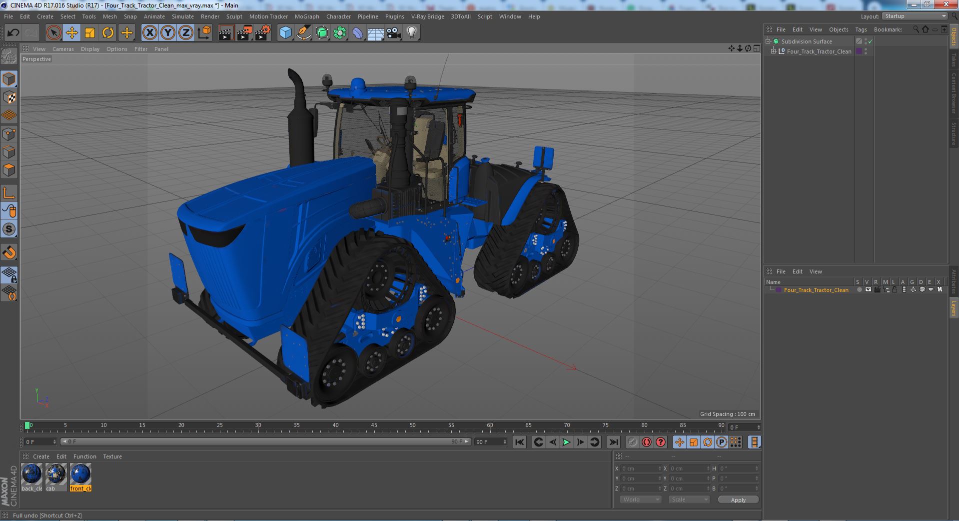Add a Camera object
959x521 pixels.
(x=394, y=33)
